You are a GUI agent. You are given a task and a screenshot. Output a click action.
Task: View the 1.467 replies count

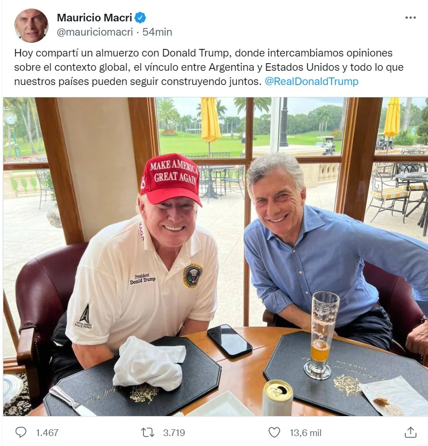(x=47, y=433)
